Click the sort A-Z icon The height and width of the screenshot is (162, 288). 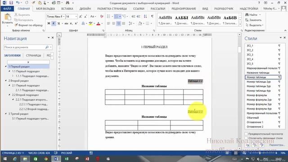point(145,17)
